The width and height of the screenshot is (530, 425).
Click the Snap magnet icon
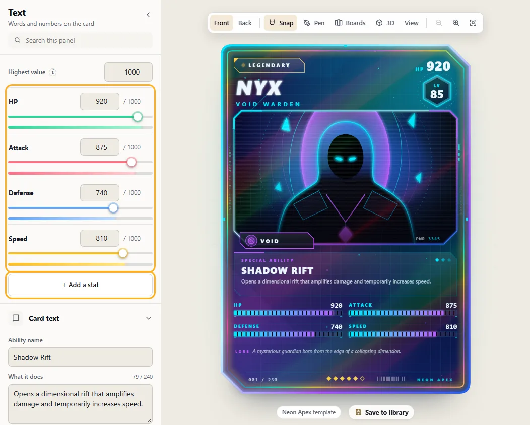coord(272,22)
